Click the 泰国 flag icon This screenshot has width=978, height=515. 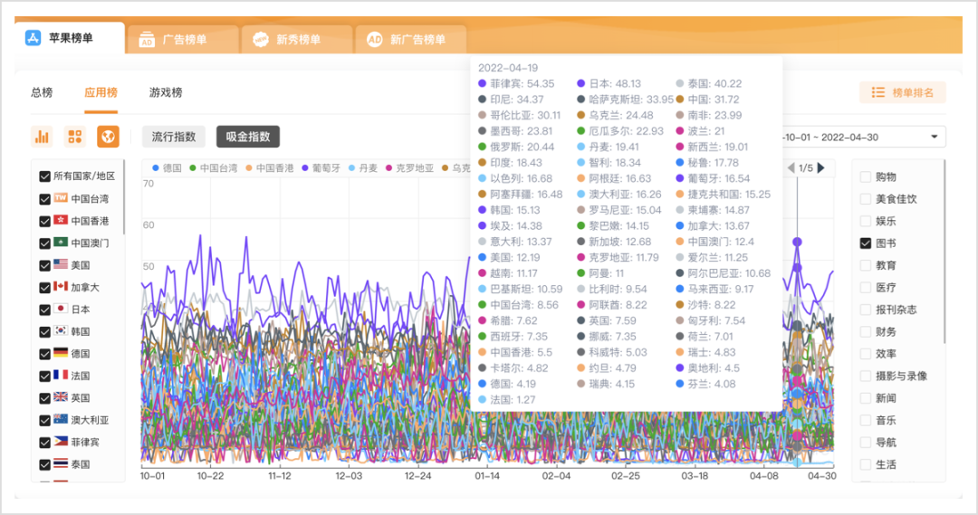61,464
